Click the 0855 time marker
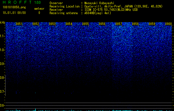Screen dimensions: 174x111 coord(85,24)
